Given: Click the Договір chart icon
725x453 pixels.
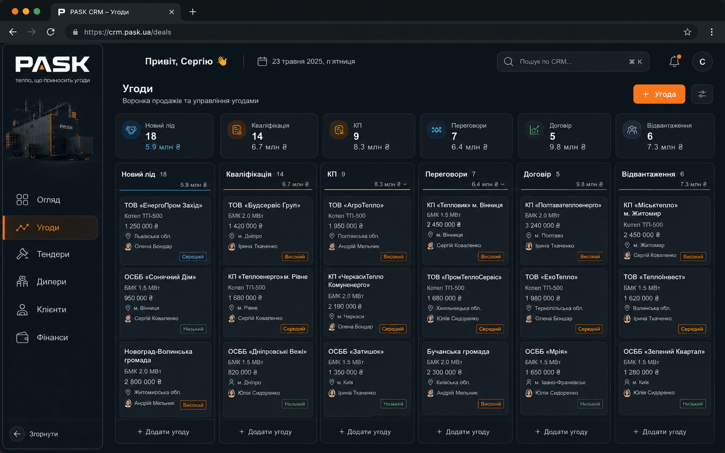Looking at the screenshot, I should (534, 130).
